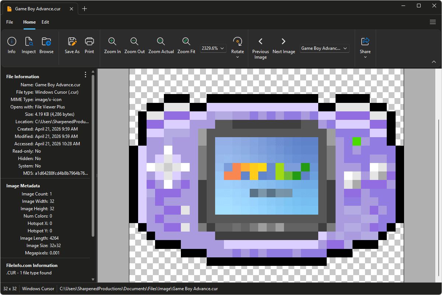Open a new tab with plus button
The image size is (442, 295).
tap(85, 9)
